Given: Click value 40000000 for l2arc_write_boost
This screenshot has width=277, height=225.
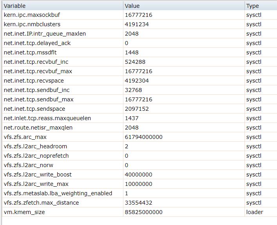Looking at the screenshot, I should click(x=139, y=175).
